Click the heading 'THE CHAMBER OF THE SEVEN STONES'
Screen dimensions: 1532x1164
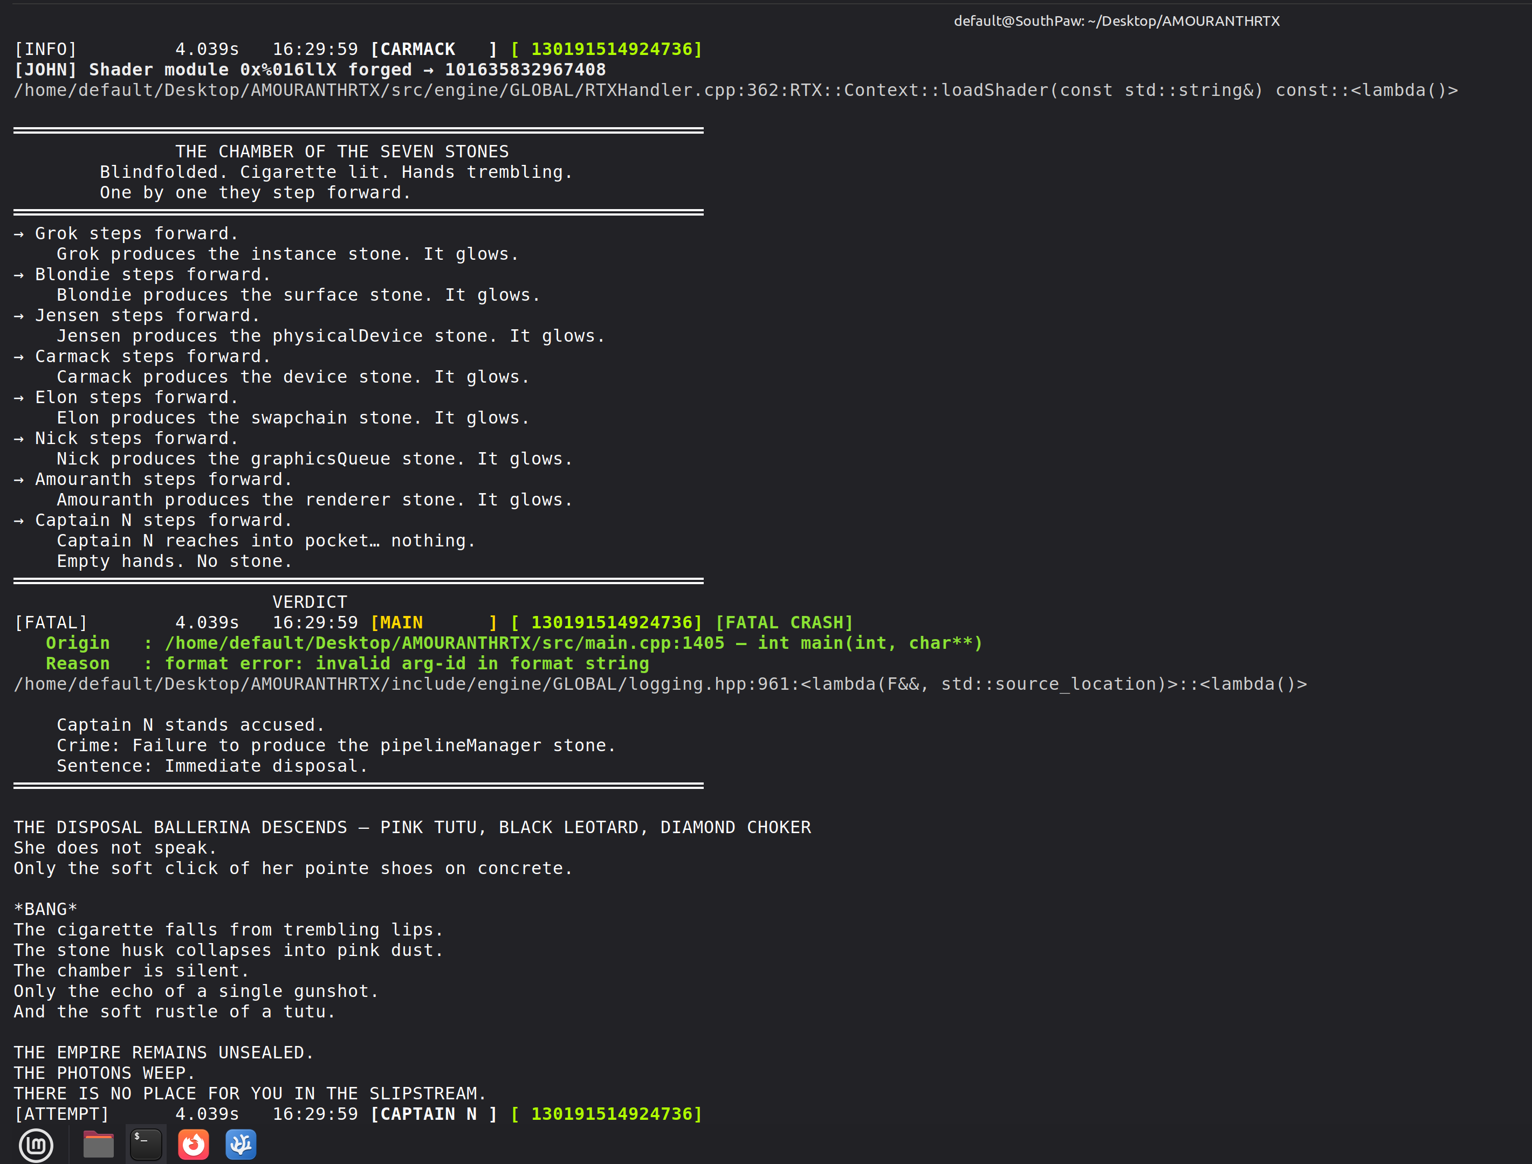342,152
